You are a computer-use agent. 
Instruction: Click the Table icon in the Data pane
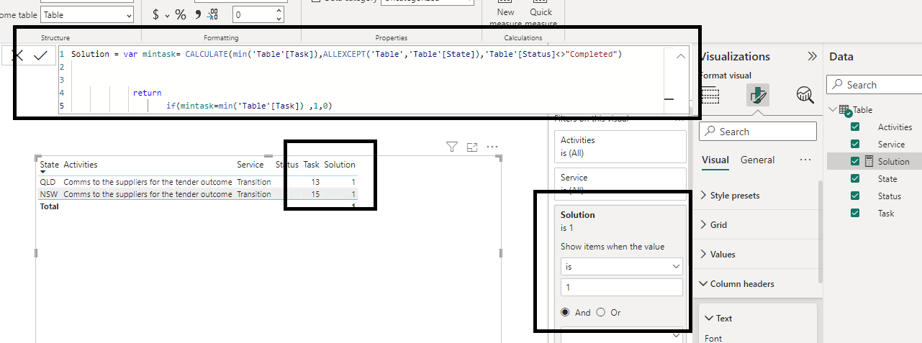[x=846, y=110]
